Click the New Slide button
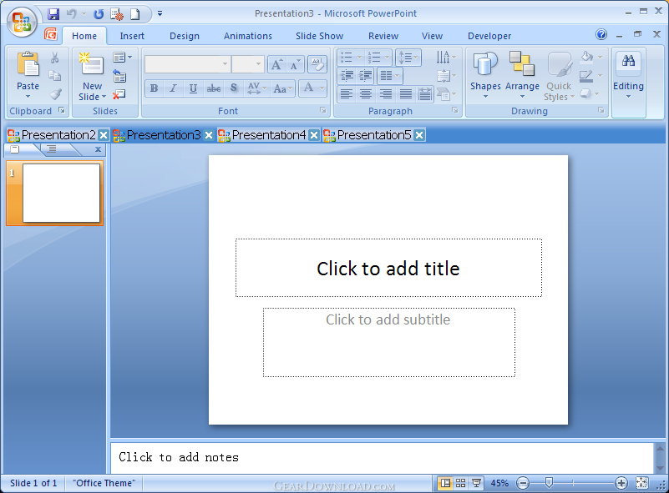 92,77
